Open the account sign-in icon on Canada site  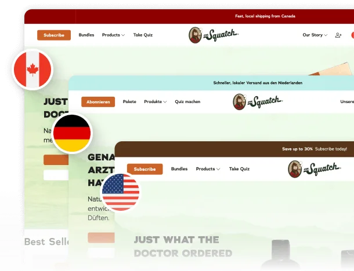point(338,35)
